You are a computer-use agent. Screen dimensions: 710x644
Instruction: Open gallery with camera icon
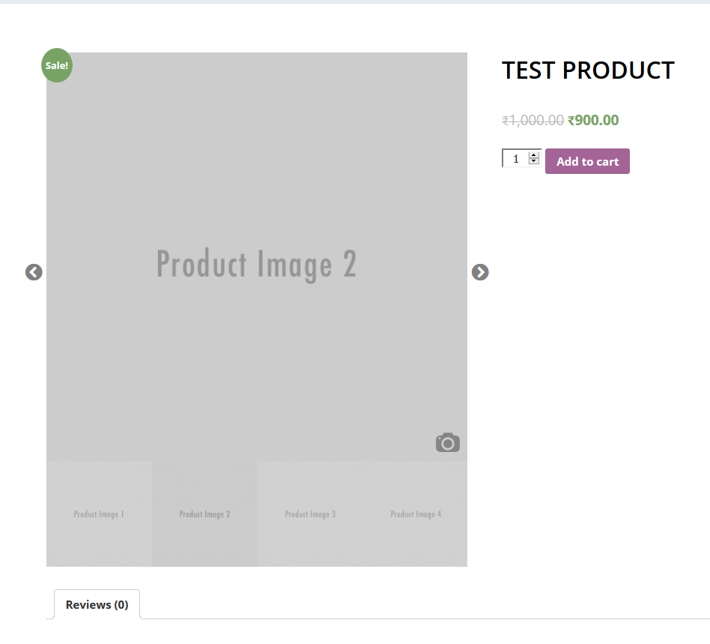pos(448,442)
